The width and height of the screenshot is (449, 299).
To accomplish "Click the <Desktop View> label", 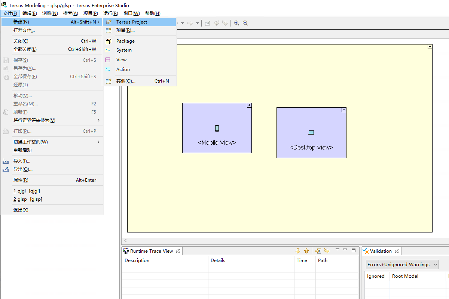I will tap(311, 147).
